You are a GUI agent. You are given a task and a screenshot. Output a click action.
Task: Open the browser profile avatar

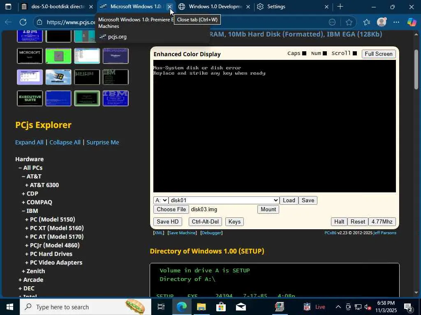[382, 22]
